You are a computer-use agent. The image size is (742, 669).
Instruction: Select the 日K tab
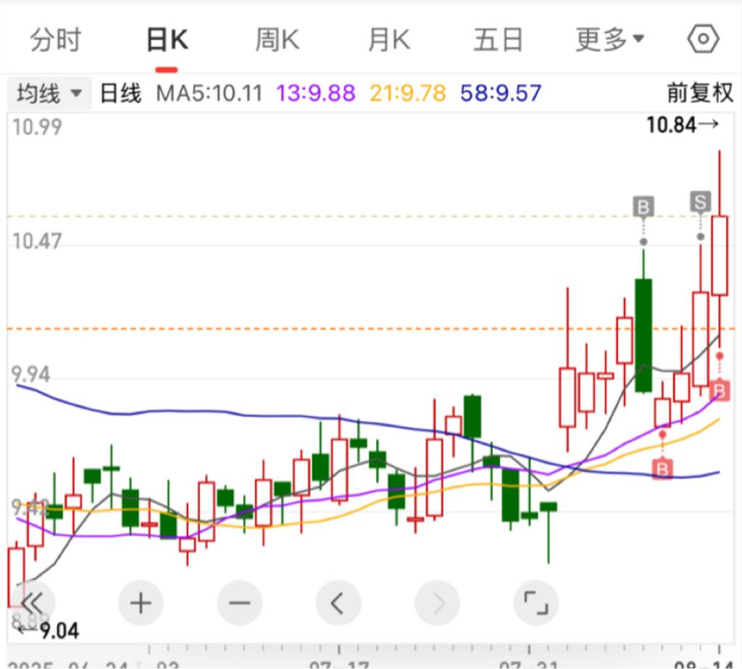167,40
